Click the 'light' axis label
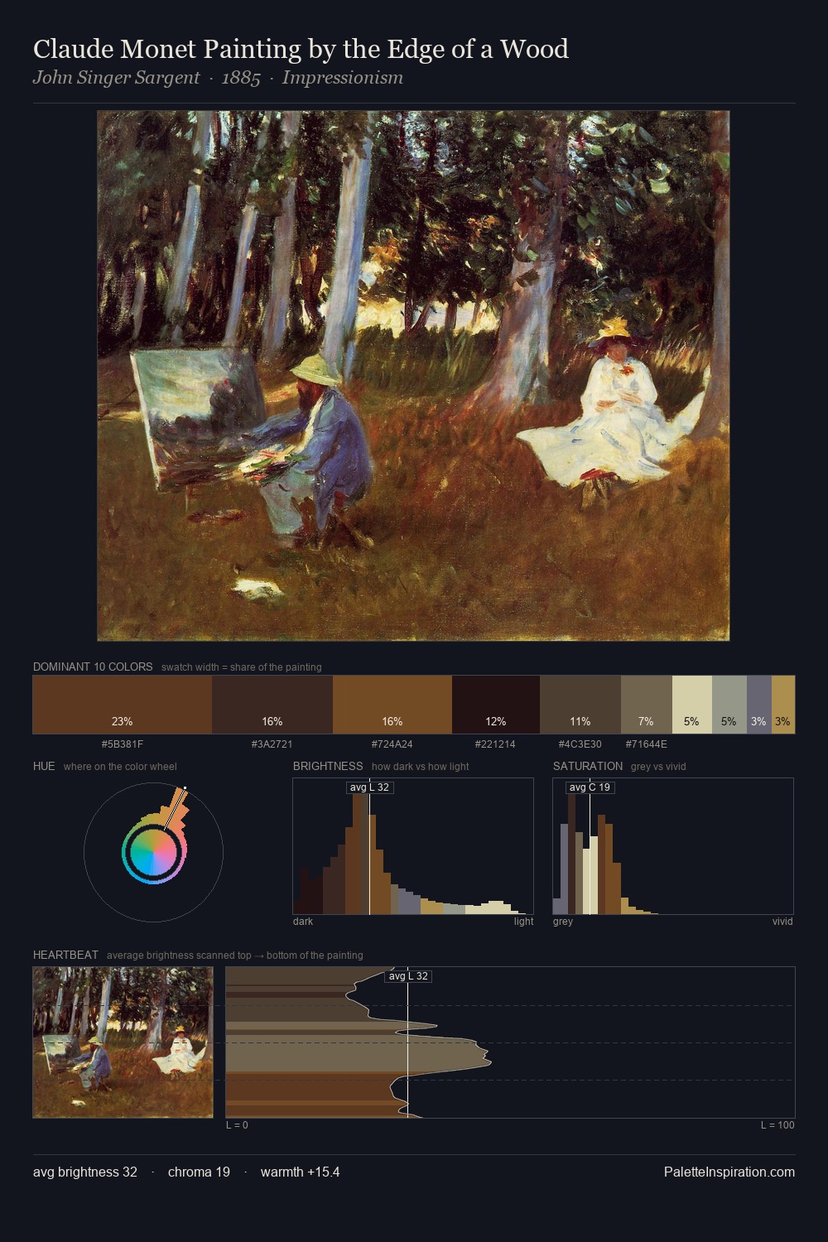 pos(523,921)
